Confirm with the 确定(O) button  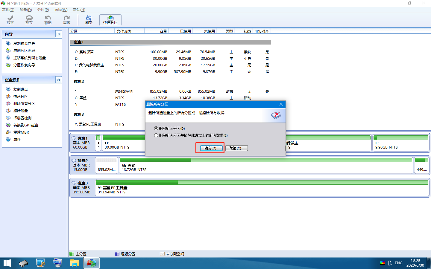pos(211,148)
